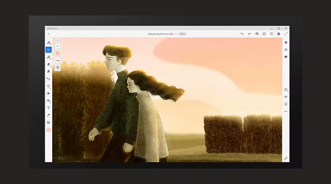This screenshot has width=331, height=184.
Task: Close the Adobe Fresco window
Action: coord(286,28)
